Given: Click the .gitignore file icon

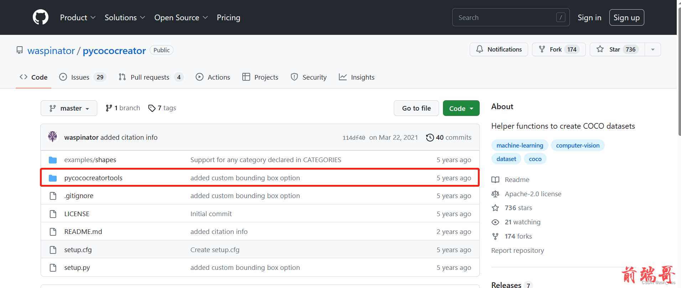Looking at the screenshot, I should [53, 196].
